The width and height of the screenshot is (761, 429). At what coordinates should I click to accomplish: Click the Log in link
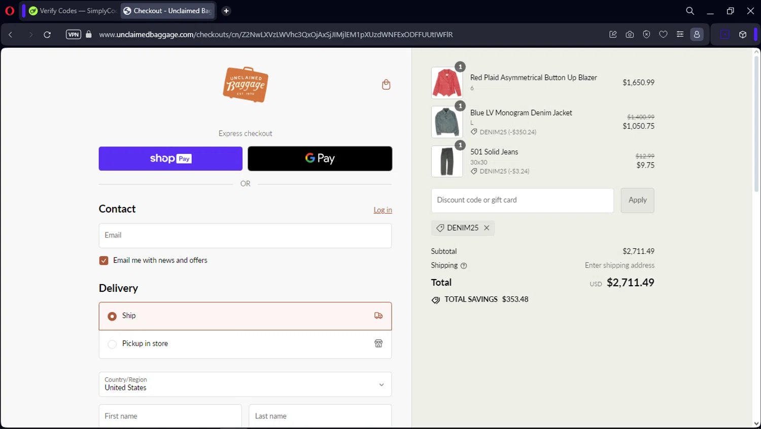tap(383, 210)
